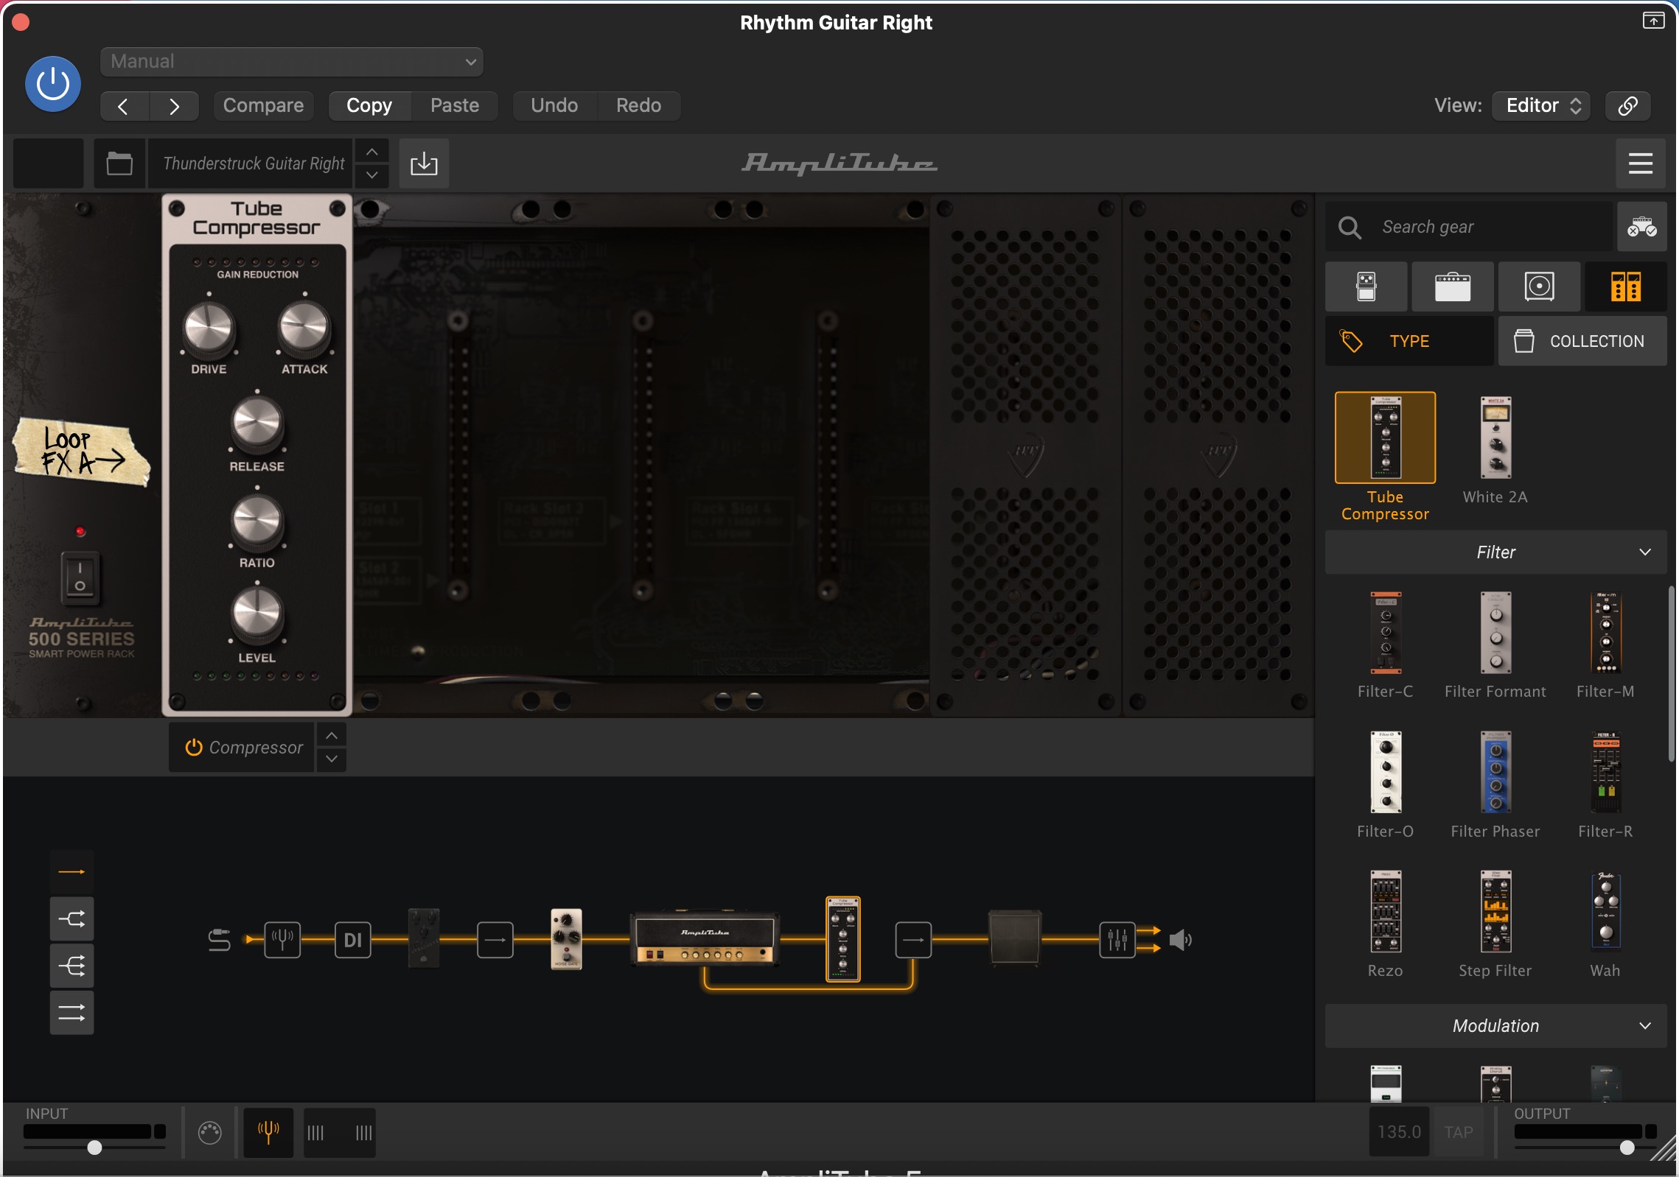This screenshot has height=1177, width=1679.
Task: Step preset down with arrow beside preset name
Action: tap(372, 175)
